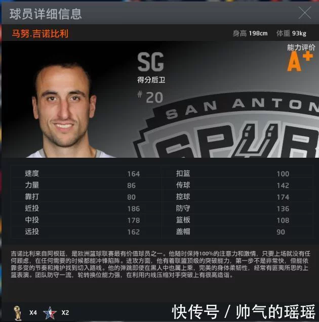319x322 pixels.
Task: Click the 速度 stat row
Action: (87, 173)
